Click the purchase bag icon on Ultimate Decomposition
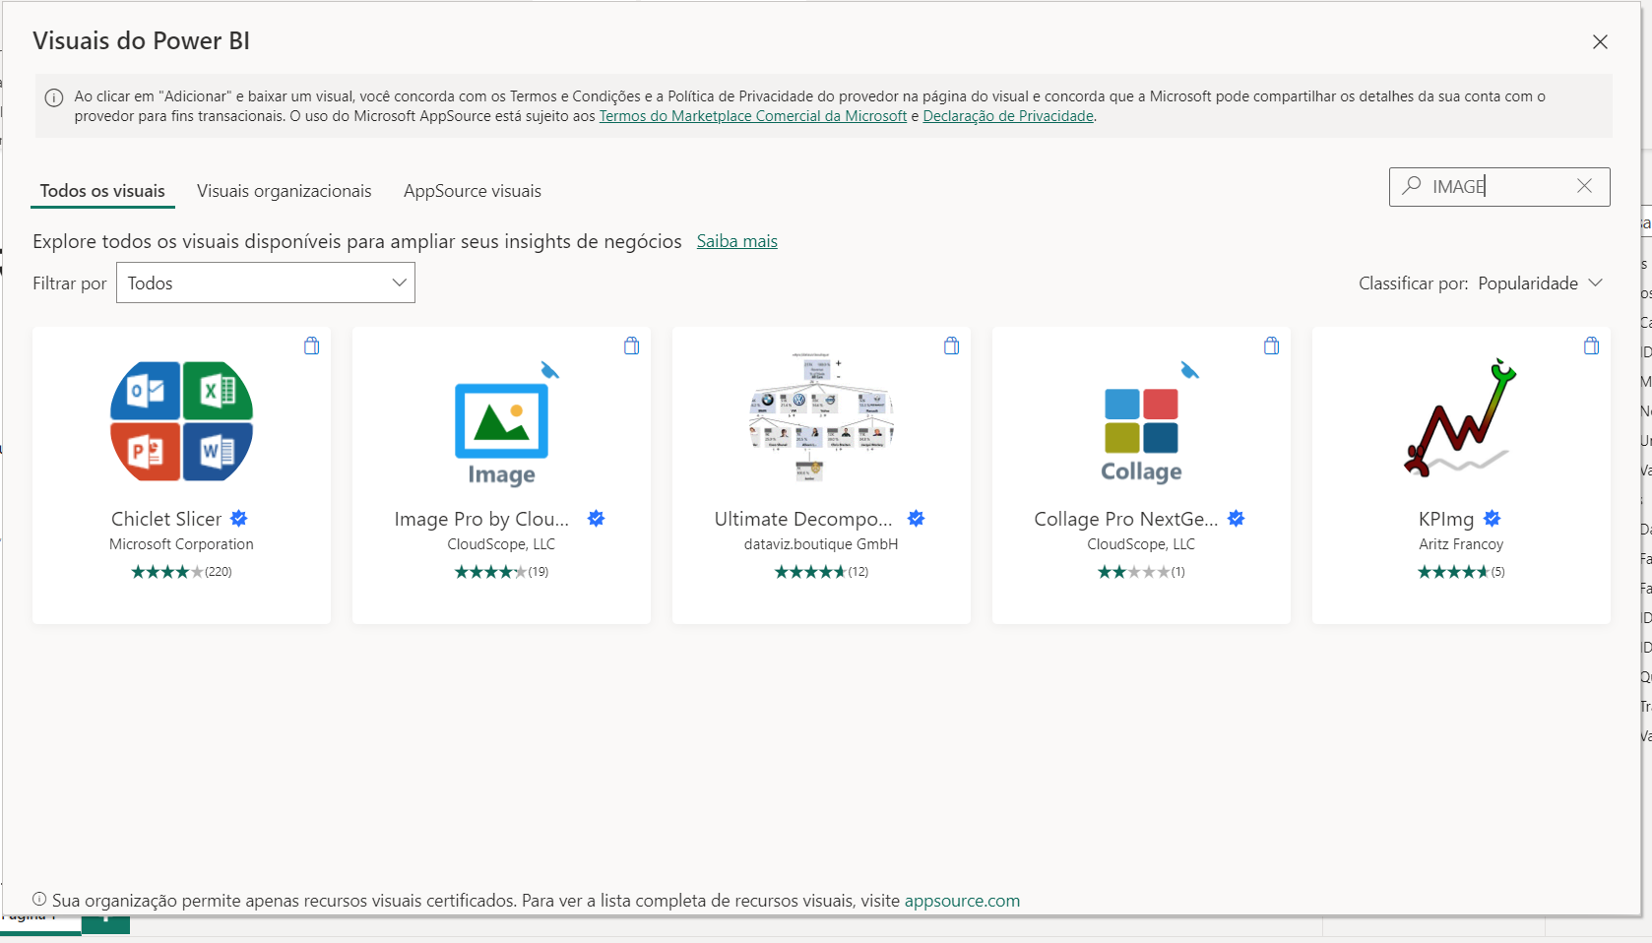The width and height of the screenshot is (1652, 943). click(952, 346)
